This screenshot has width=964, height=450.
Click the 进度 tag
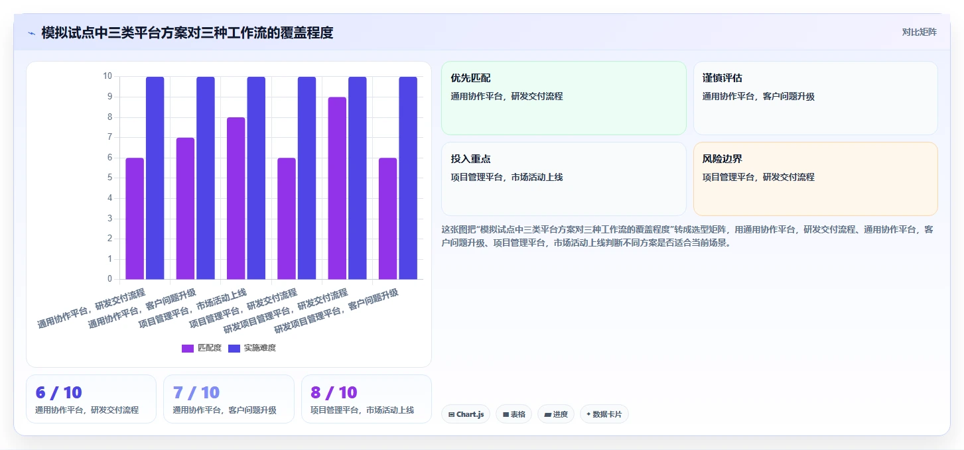pos(555,414)
